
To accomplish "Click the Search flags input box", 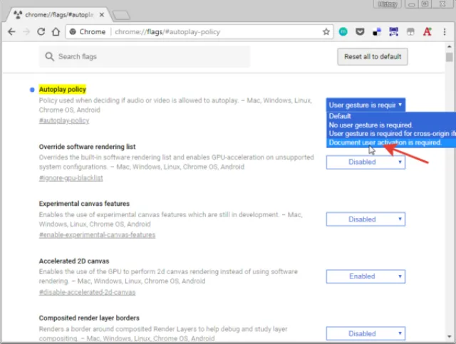I will pos(145,56).
